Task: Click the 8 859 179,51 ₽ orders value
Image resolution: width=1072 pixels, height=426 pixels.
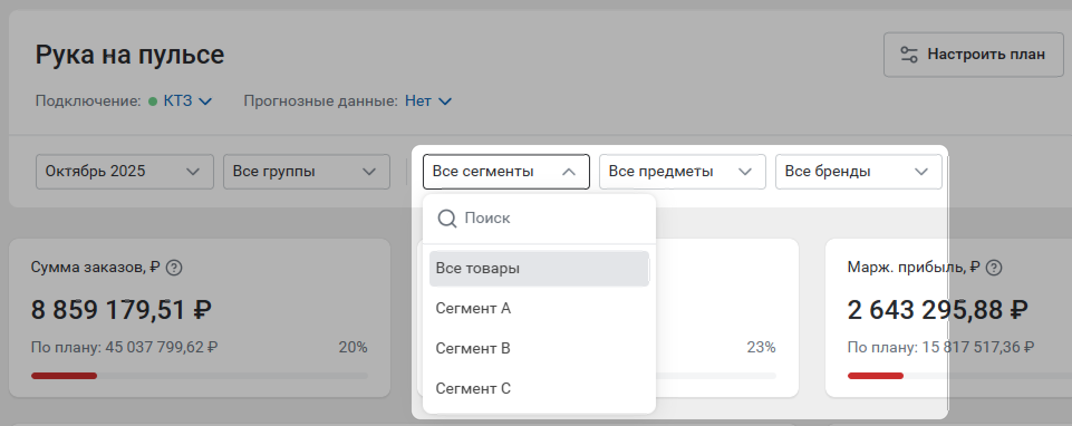Action: (121, 310)
